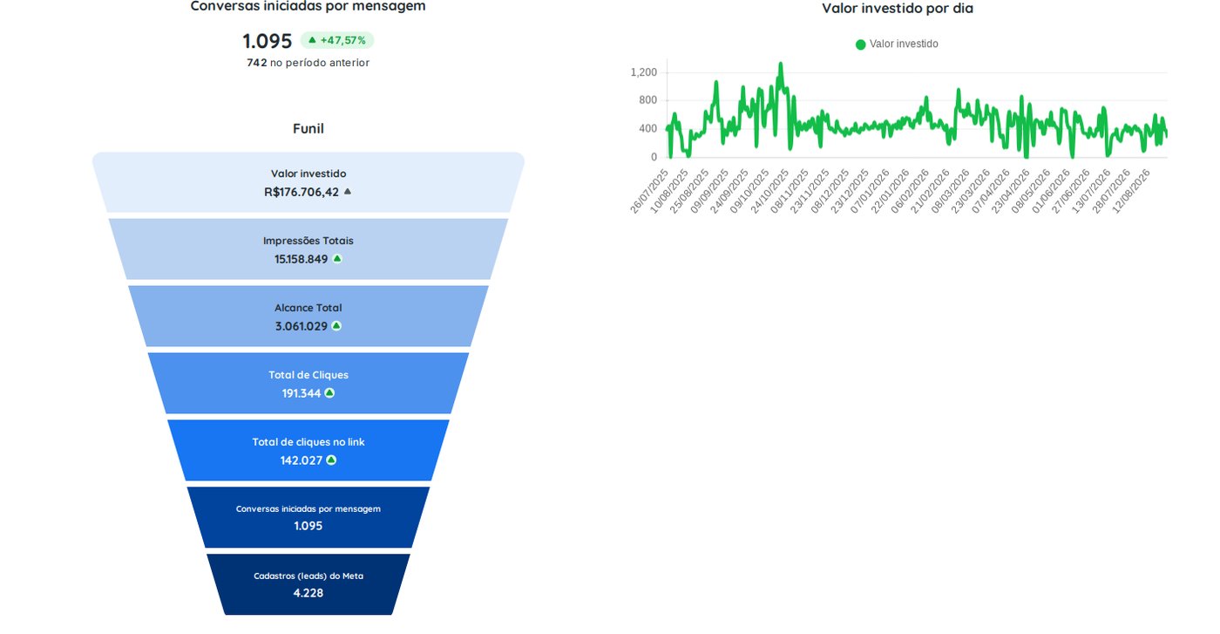Click the highest peak of the spending line

[780, 63]
